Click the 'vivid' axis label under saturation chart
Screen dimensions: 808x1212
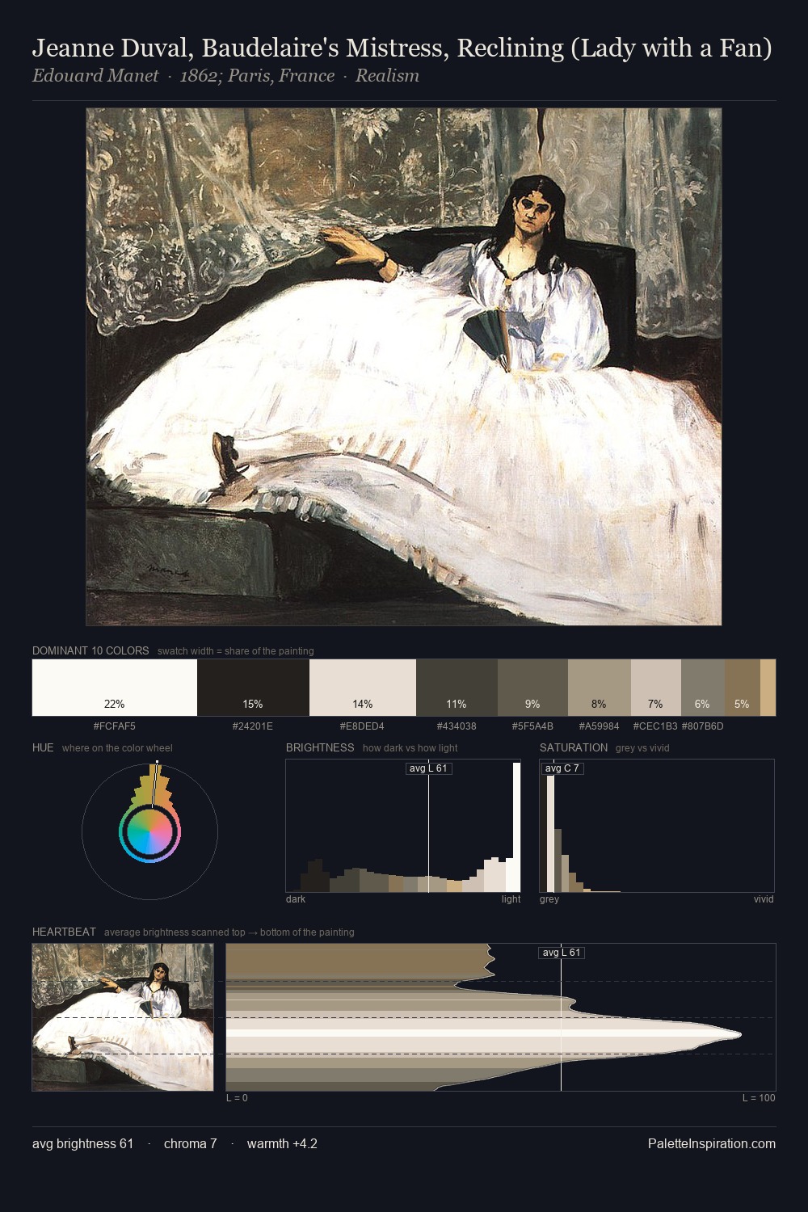764,899
